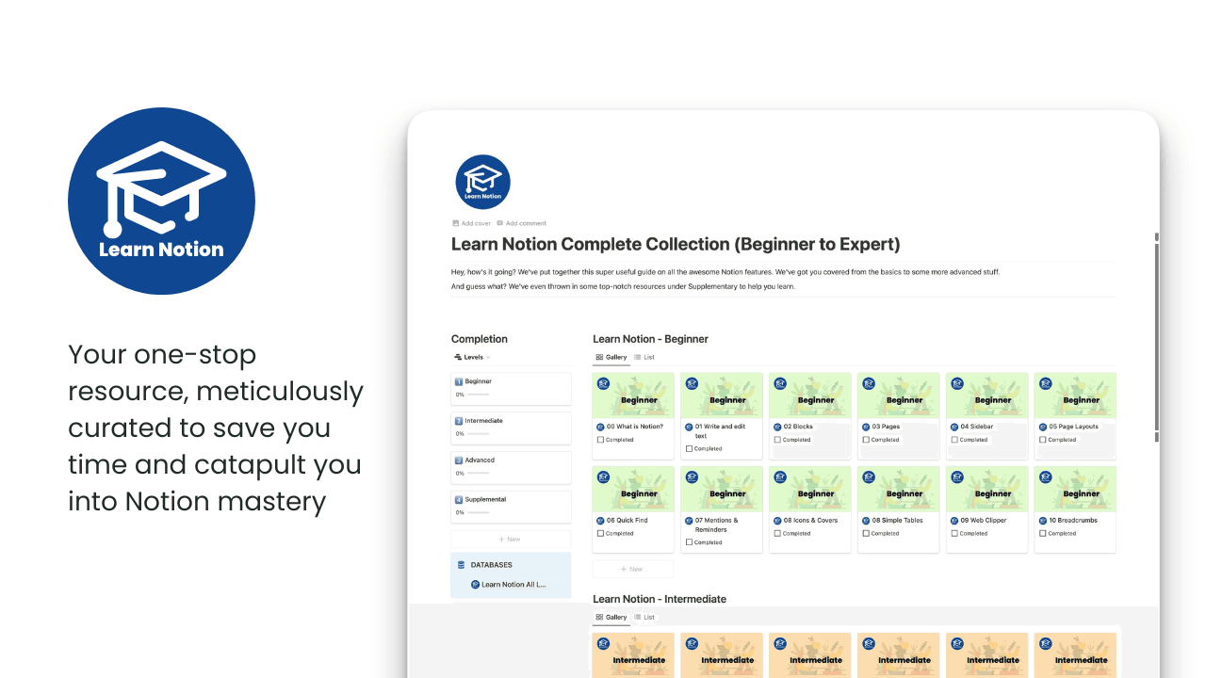Click the page icon next to 02 Blocks
The height and width of the screenshot is (678, 1206).
coord(777,427)
